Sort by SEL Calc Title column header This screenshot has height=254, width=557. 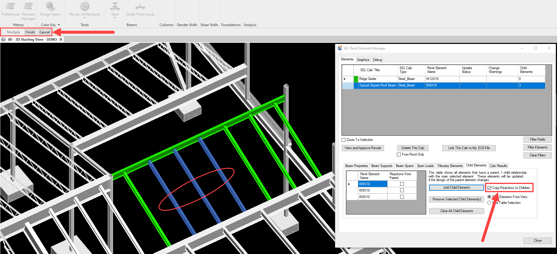[x=378, y=70]
